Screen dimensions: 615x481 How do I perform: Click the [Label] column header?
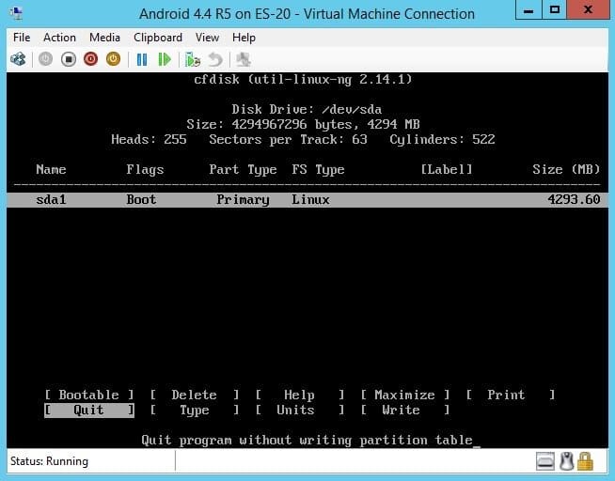pos(447,170)
